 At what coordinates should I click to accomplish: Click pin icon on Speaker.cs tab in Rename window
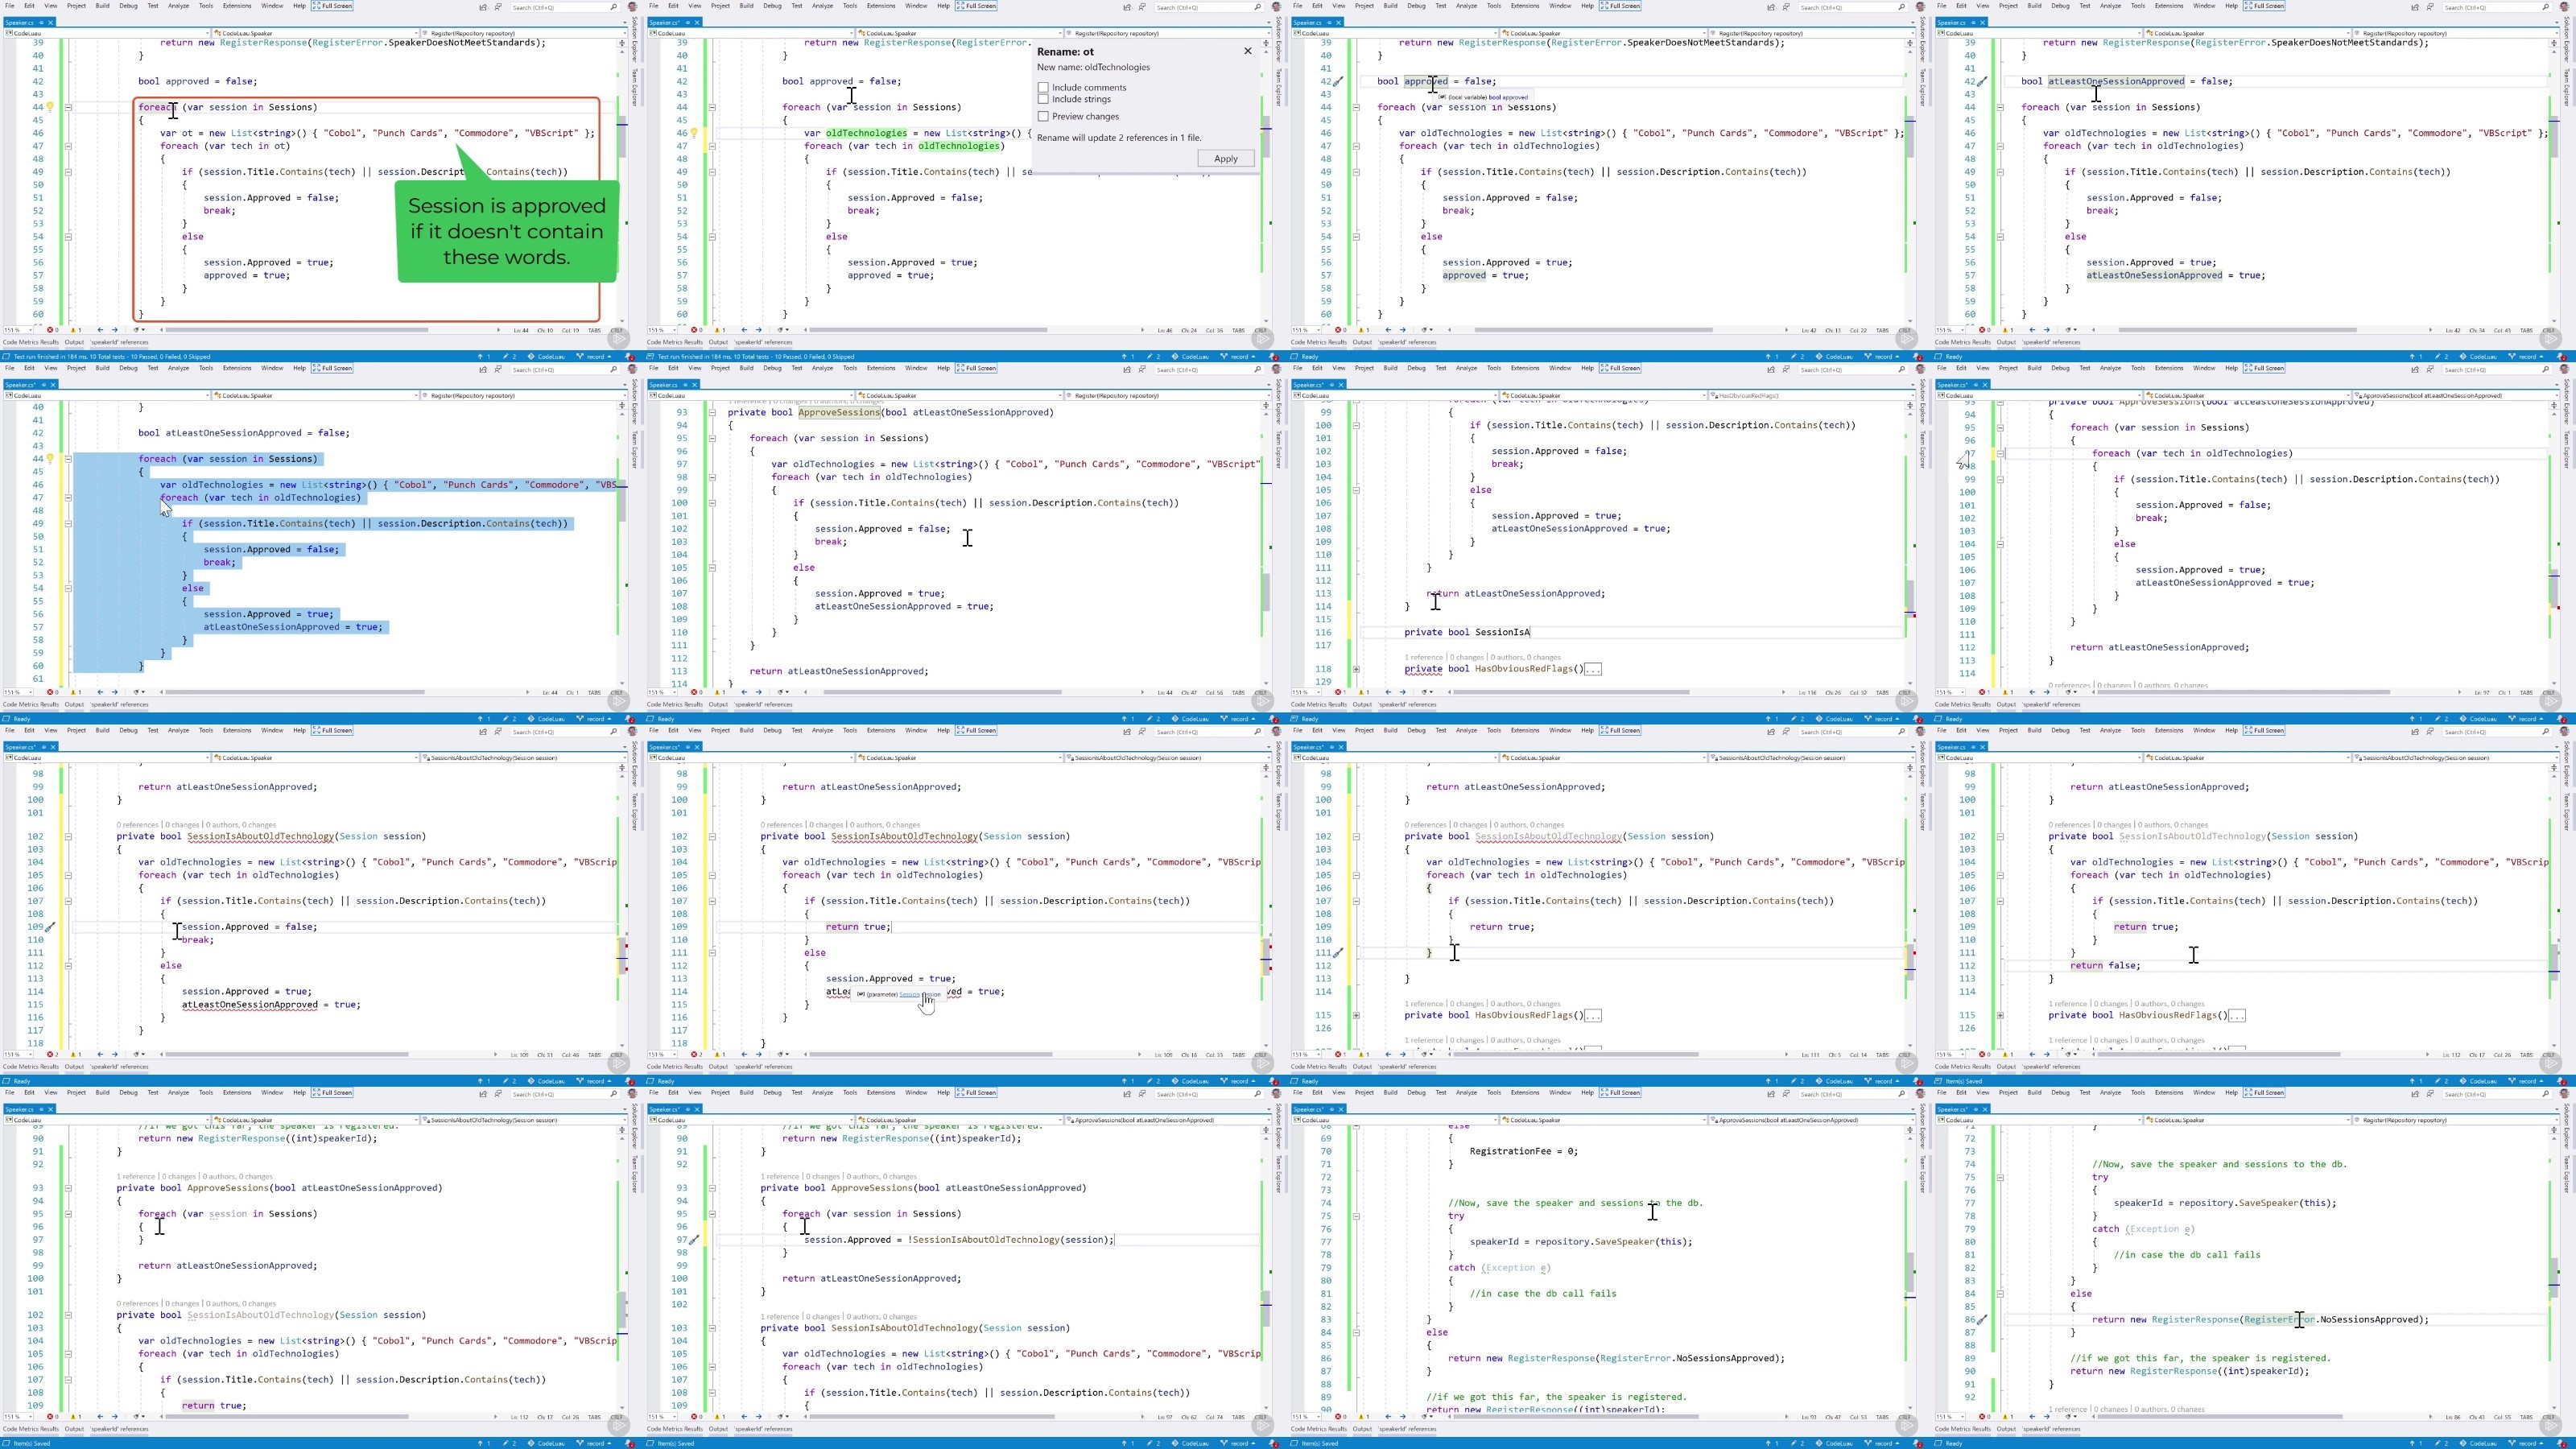click(x=688, y=22)
